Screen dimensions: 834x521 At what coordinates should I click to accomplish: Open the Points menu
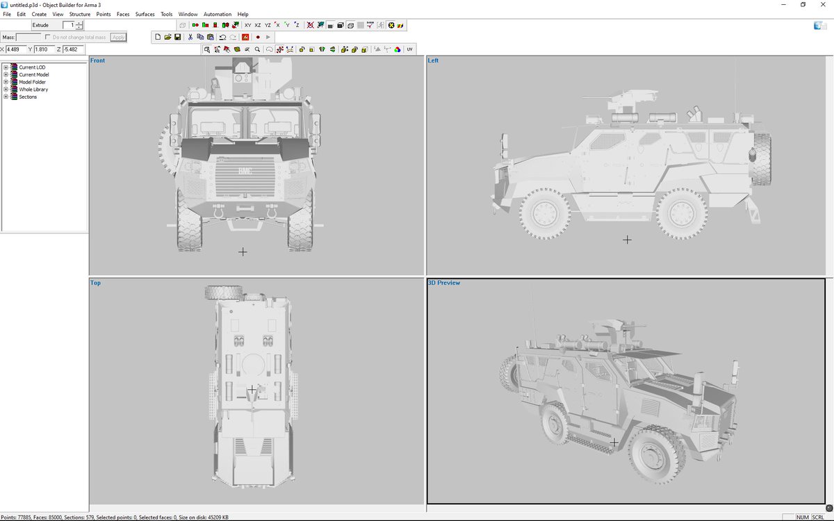[x=104, y=14]
